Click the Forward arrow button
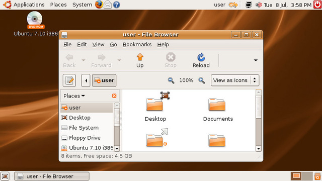This screenshot has height=181, width=322. (101, 60)
